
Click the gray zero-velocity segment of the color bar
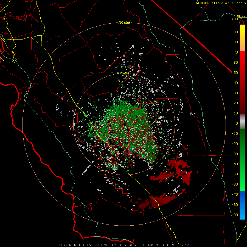tap(242, 122)
